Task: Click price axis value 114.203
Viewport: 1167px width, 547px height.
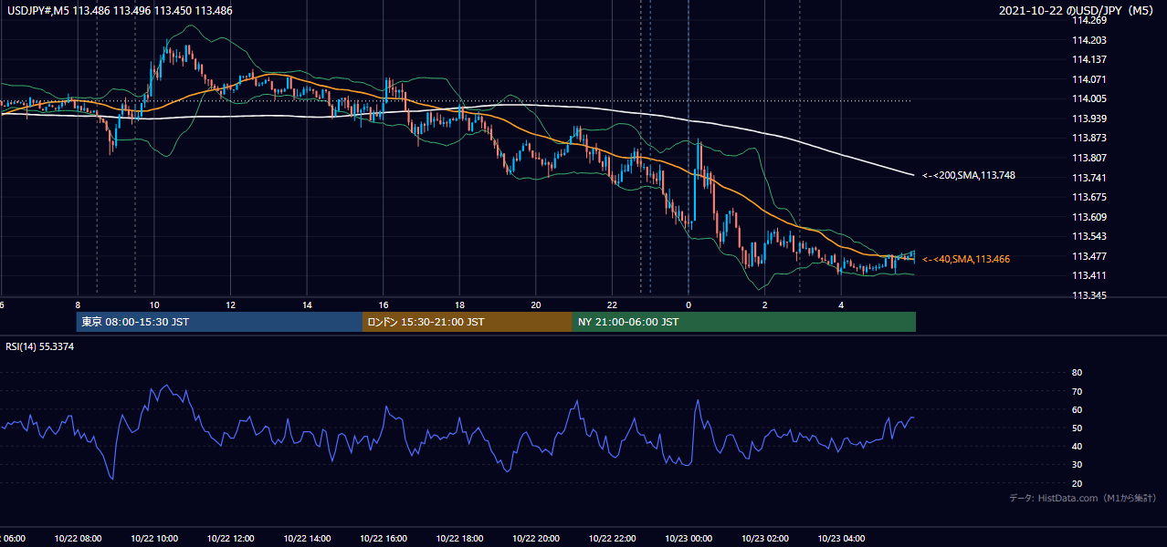Action: (1088, 40)
